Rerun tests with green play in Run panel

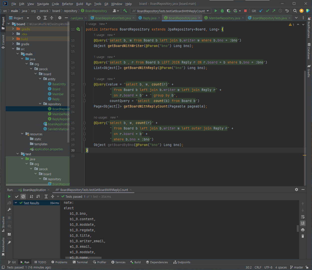pyautogui.click(x=9, y=196)
